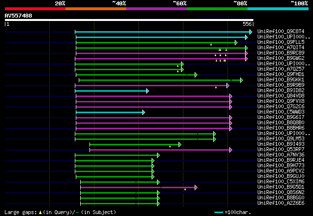Click the green arrowhead ending the B9GKK1 alignment

coord(242,80)
